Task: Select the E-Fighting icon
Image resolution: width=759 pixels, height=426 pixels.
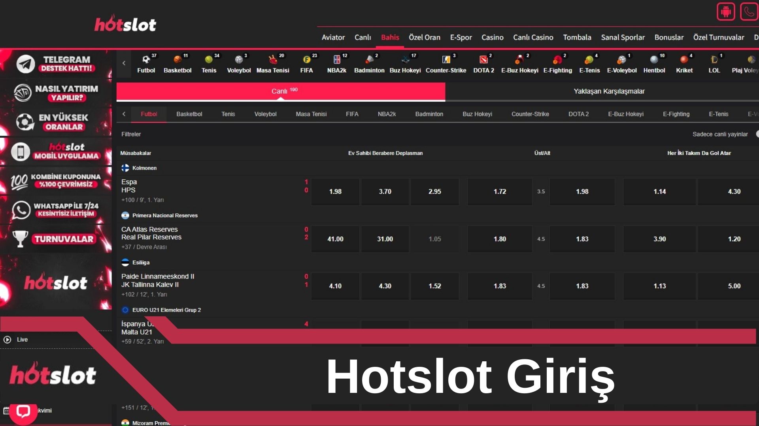Action: coord(557,60)
